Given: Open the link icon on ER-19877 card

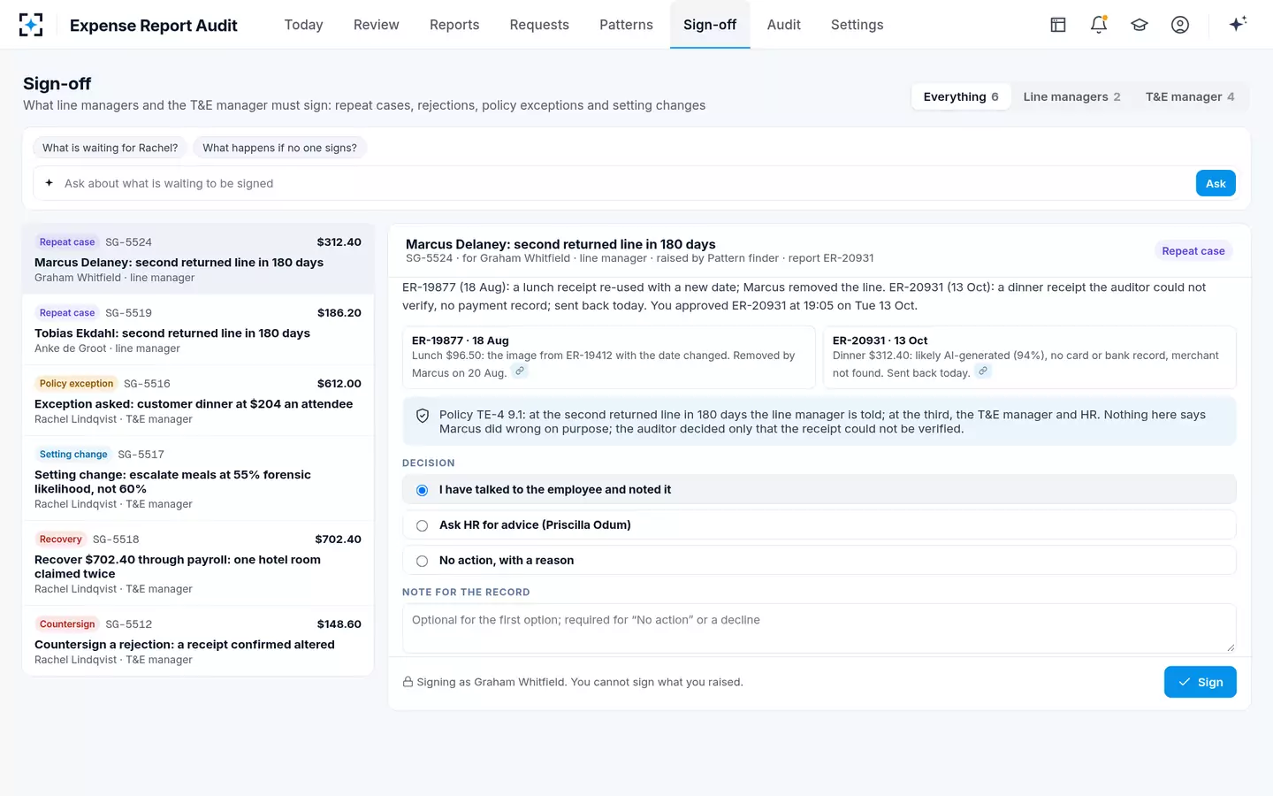Looking at the screenshot, I should 520,371.
